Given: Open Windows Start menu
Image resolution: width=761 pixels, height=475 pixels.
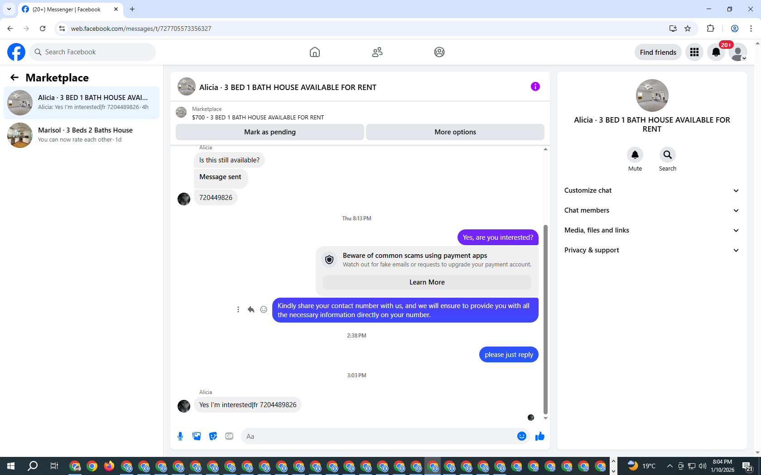Looking at the screenshot, I should (11, 466).
